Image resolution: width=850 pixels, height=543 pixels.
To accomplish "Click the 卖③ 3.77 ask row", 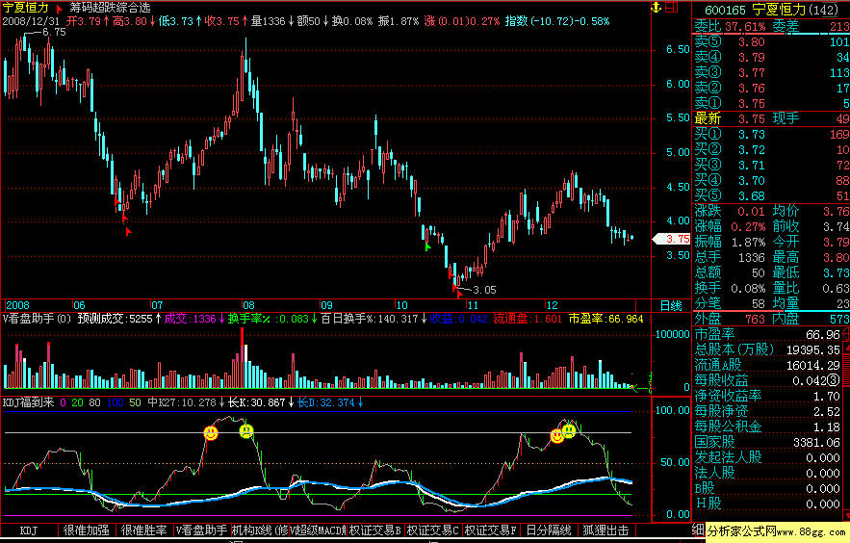I will (771, 72).
